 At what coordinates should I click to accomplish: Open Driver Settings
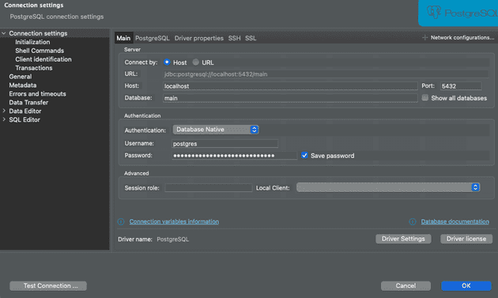403,239
